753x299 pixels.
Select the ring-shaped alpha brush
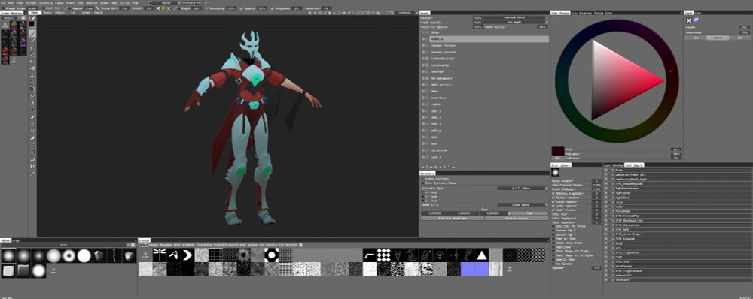click(69, 256)
